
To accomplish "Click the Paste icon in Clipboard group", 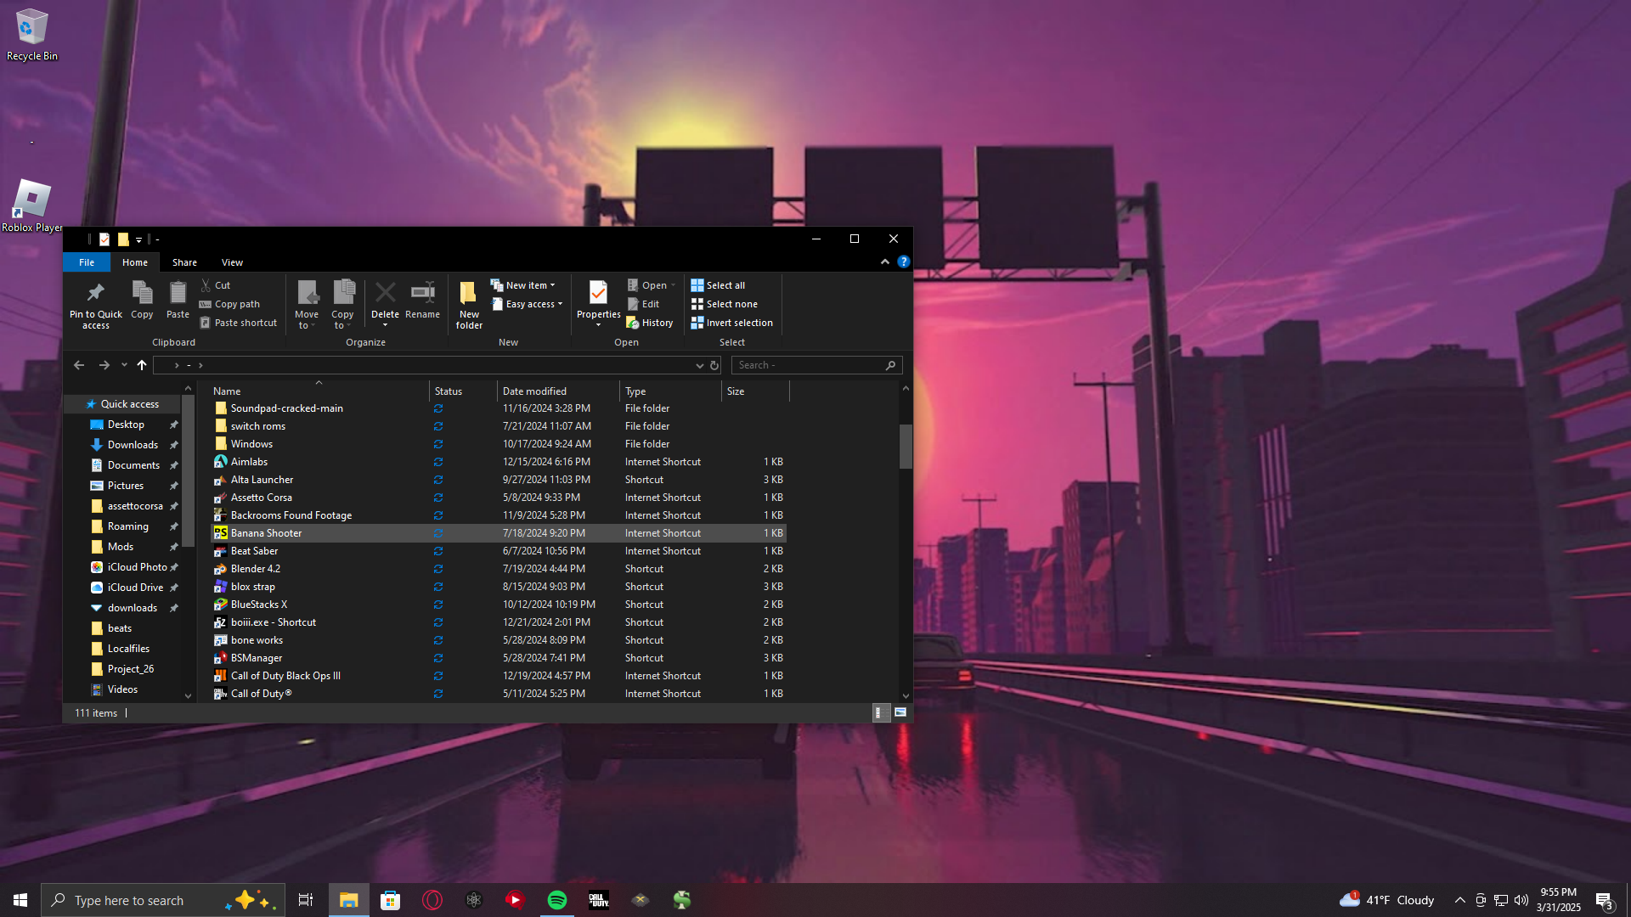I will tap(178, 294).
